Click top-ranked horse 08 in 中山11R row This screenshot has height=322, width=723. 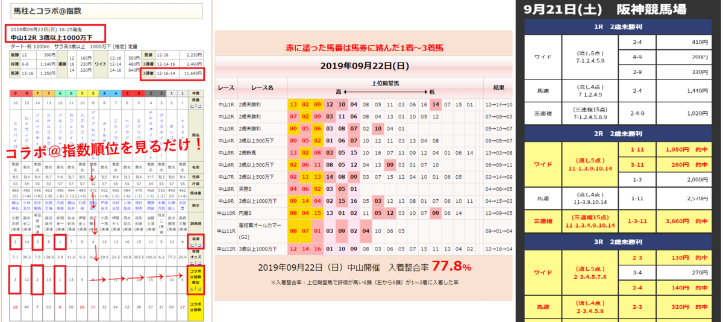coord(293,231)
